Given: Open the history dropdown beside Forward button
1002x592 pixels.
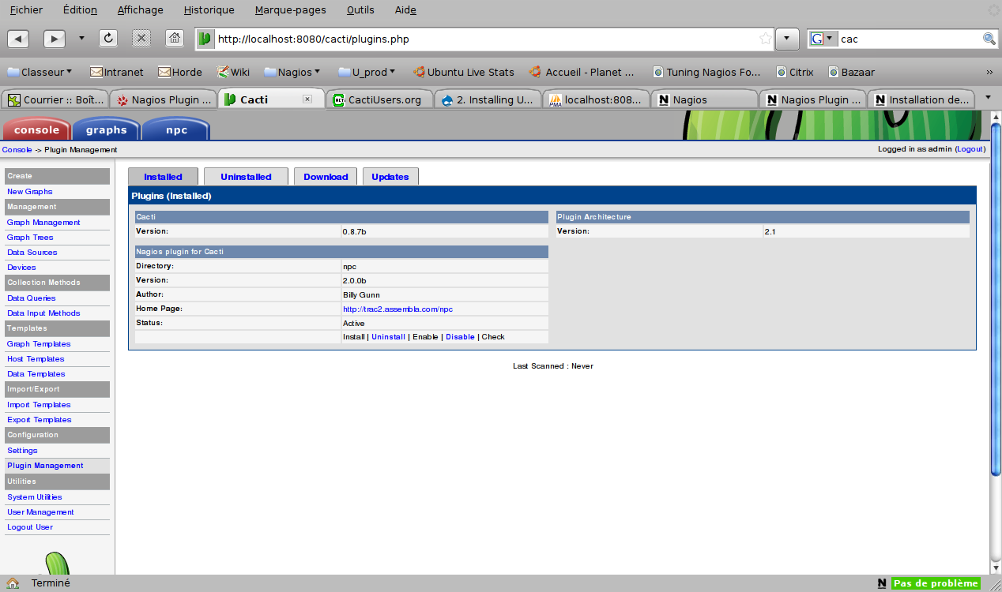Looking at the screenshot, I should (81, 39).
